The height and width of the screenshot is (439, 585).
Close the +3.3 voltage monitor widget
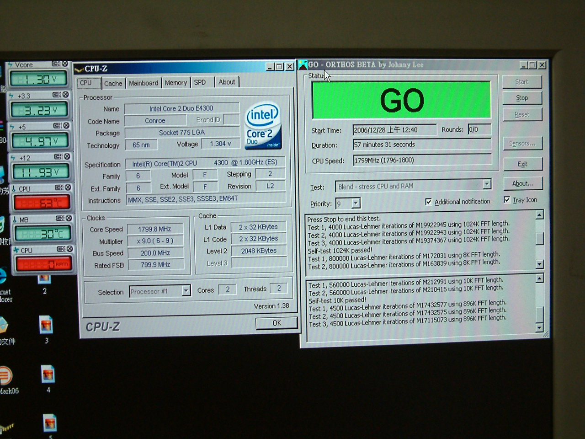pyautogui.click(x=65, y=95)
